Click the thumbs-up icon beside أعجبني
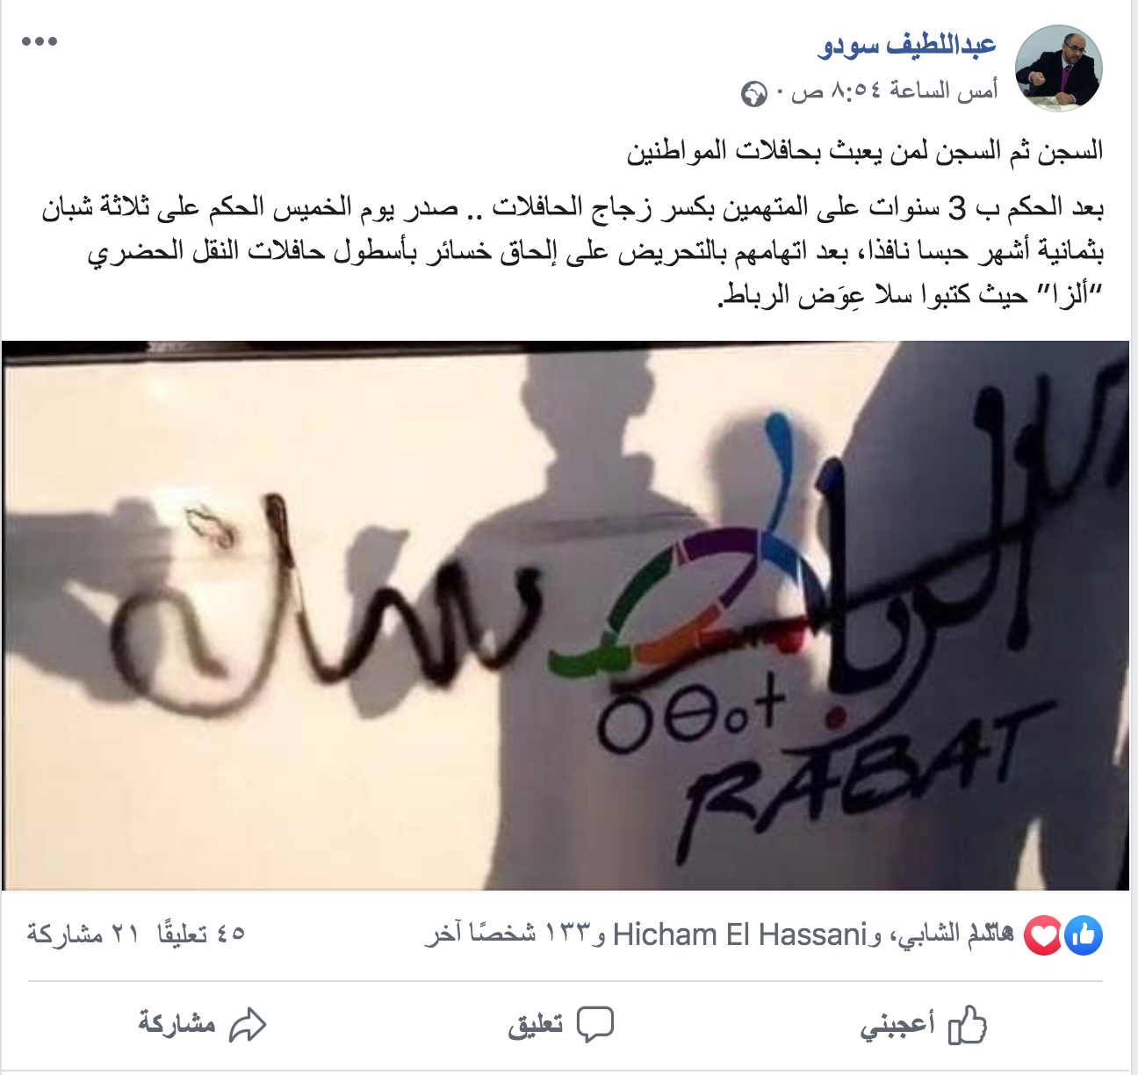This screenshot has height=1075, width=1138. (x=968, y=1024)
